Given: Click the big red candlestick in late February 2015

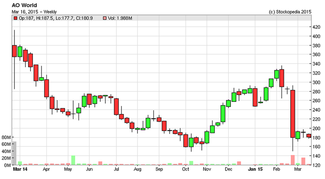Looking at the screenshot, I should tap(292, 114).
